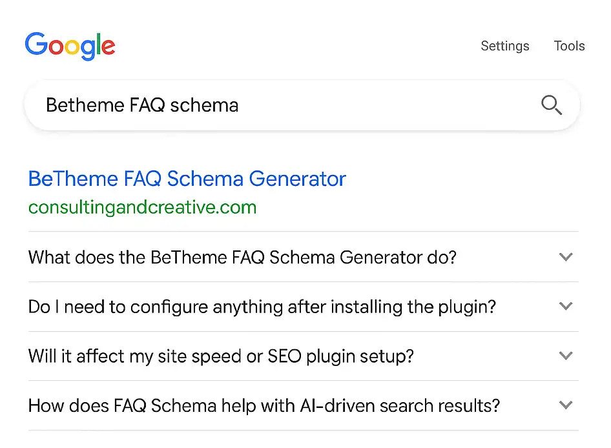The height and width of the screenshot is (448, 611).
Task: Click the magnifying glass search icon
Action: [551, 105]
